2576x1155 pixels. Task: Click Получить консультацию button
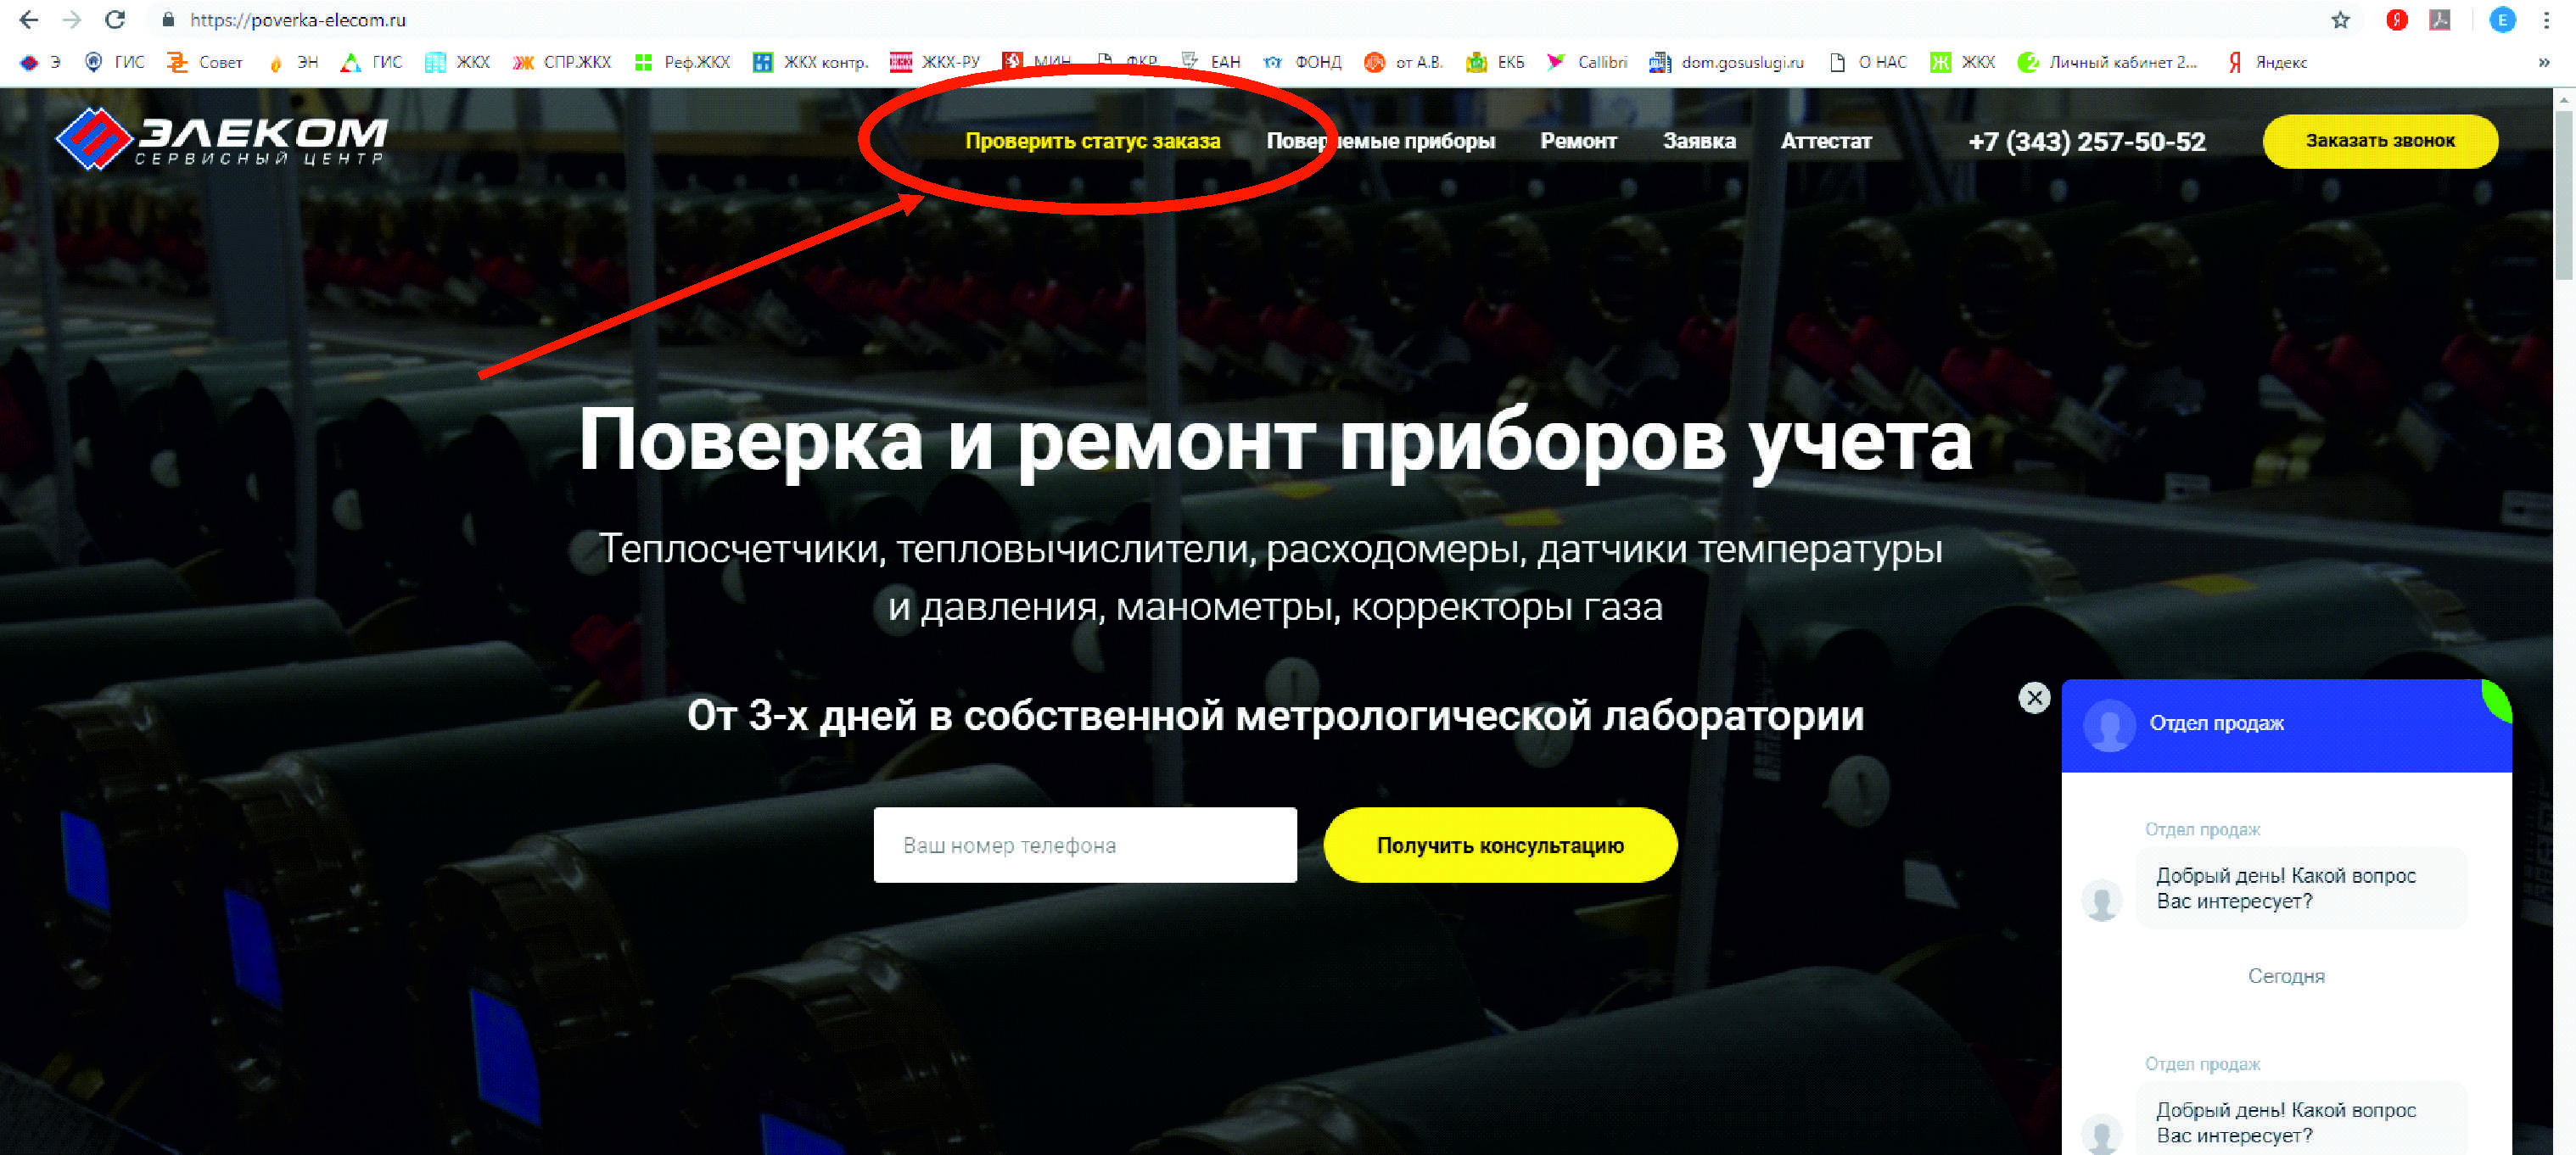pos(1499,845)
